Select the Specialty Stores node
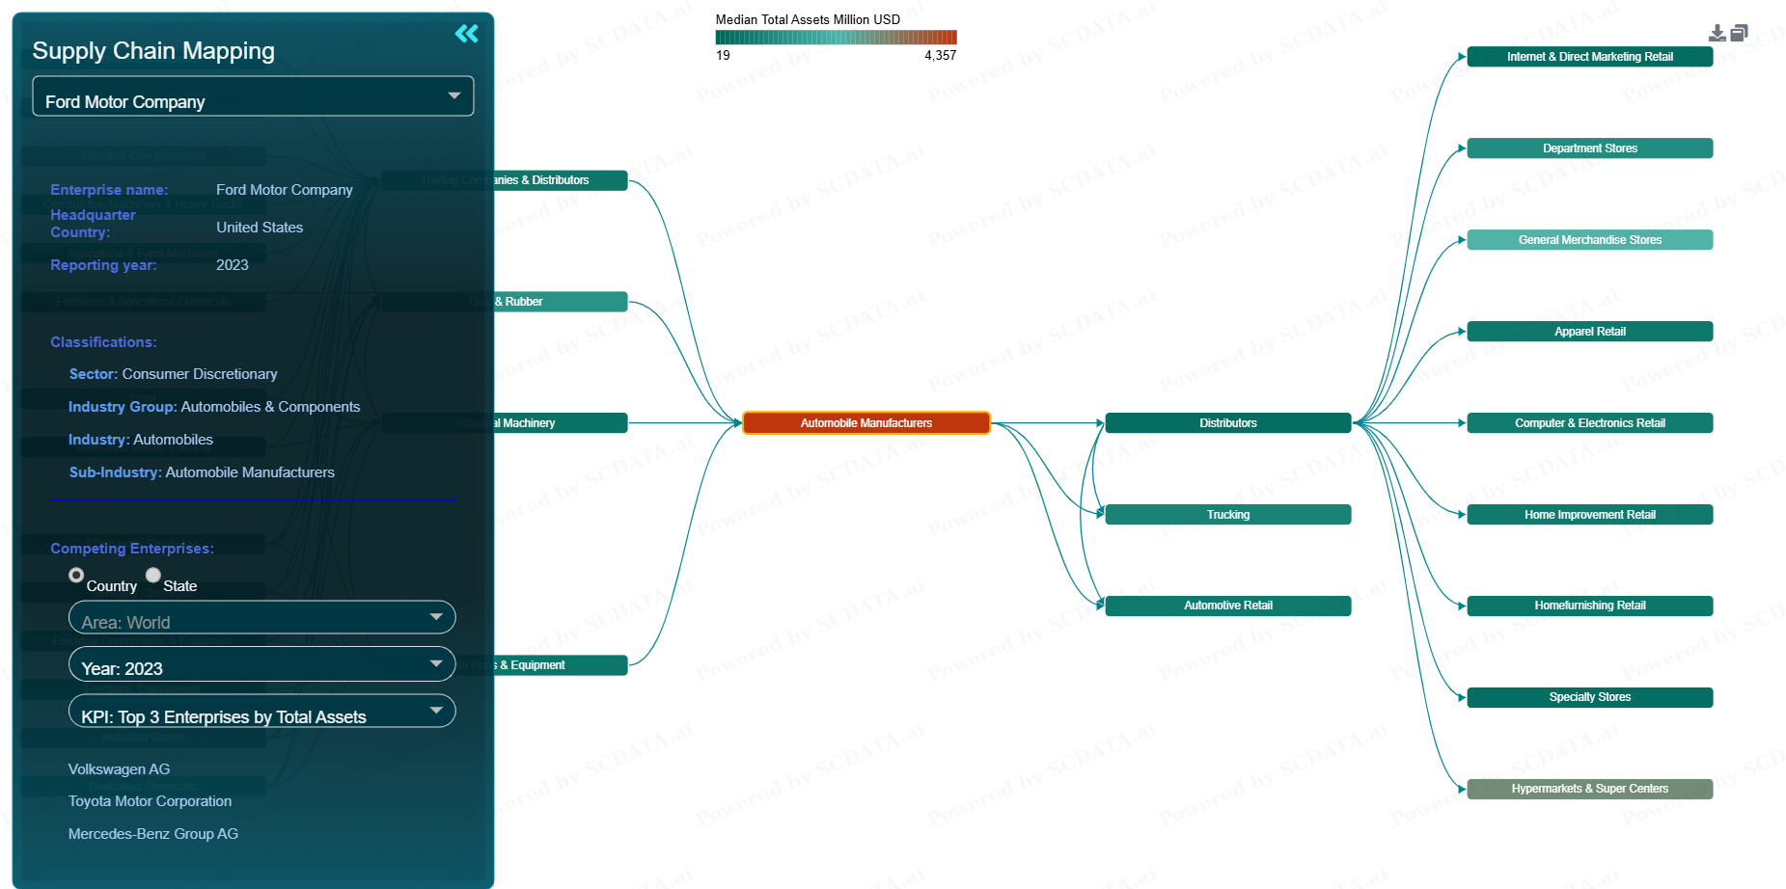The width and height of the screenshot is (1786, 889). [1589, 697]
